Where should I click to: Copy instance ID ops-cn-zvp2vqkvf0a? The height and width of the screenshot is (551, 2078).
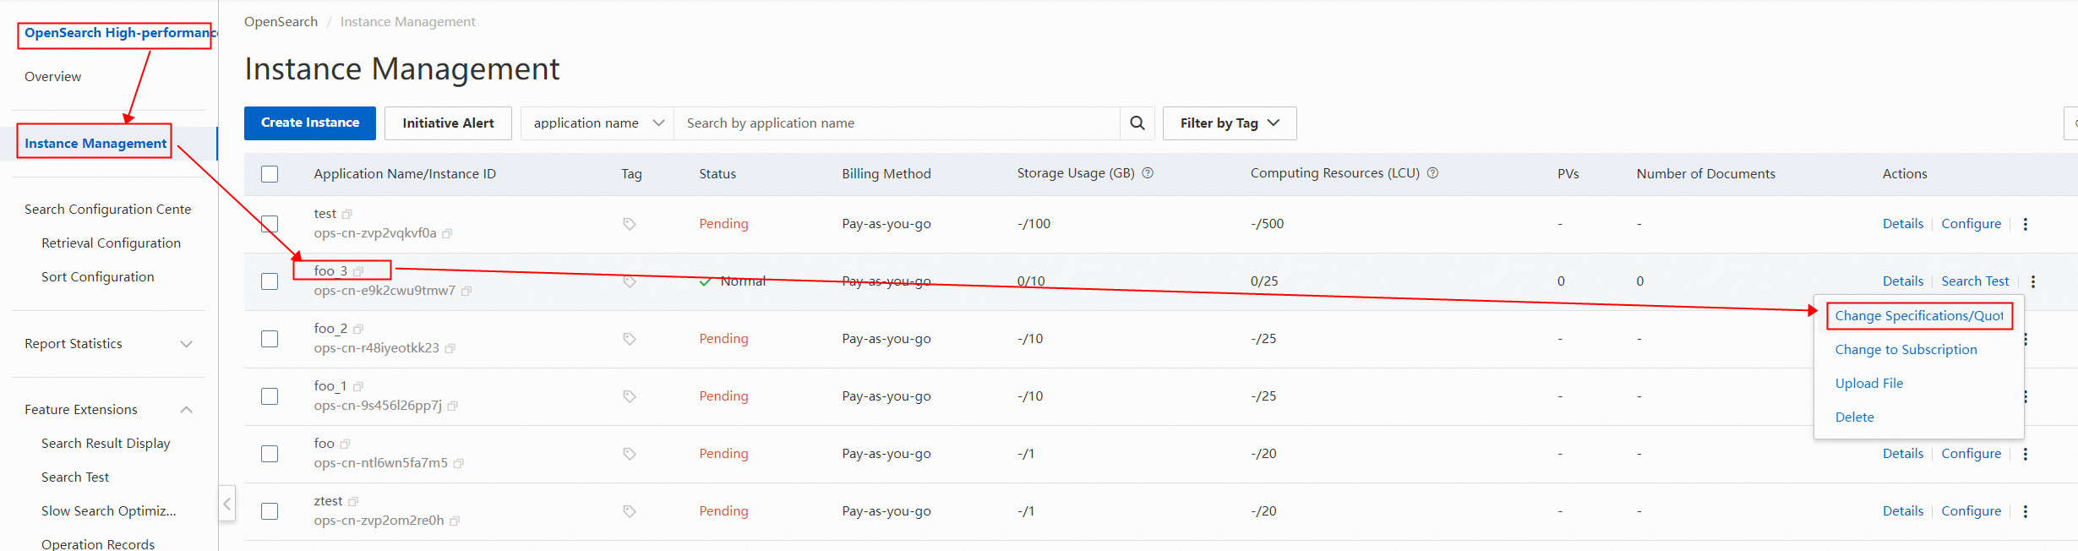pos(447,234)
